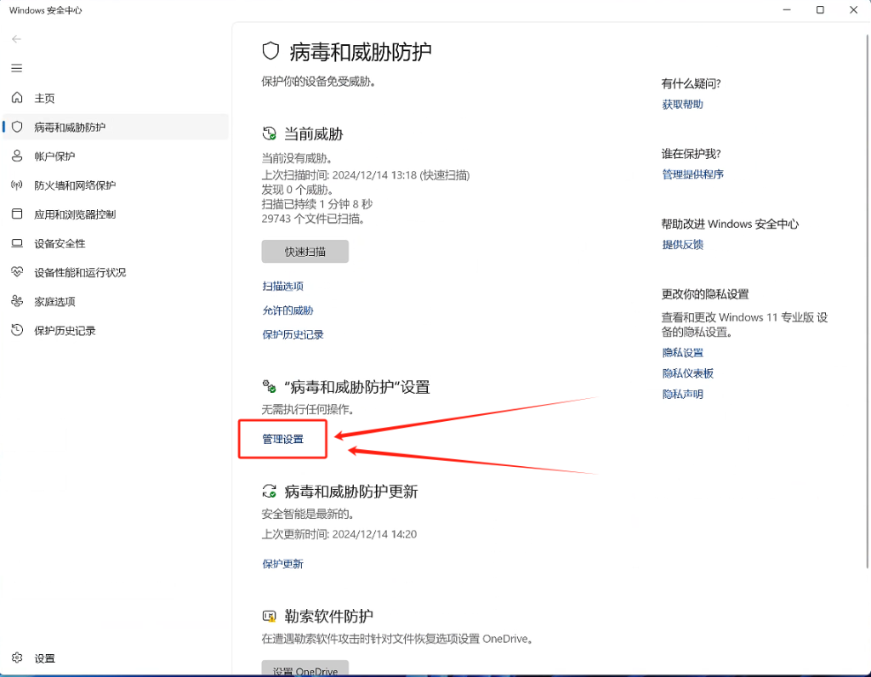Click the text 当前没有威胁。
Screen dimensions: 871x677
tap(297, 159)
